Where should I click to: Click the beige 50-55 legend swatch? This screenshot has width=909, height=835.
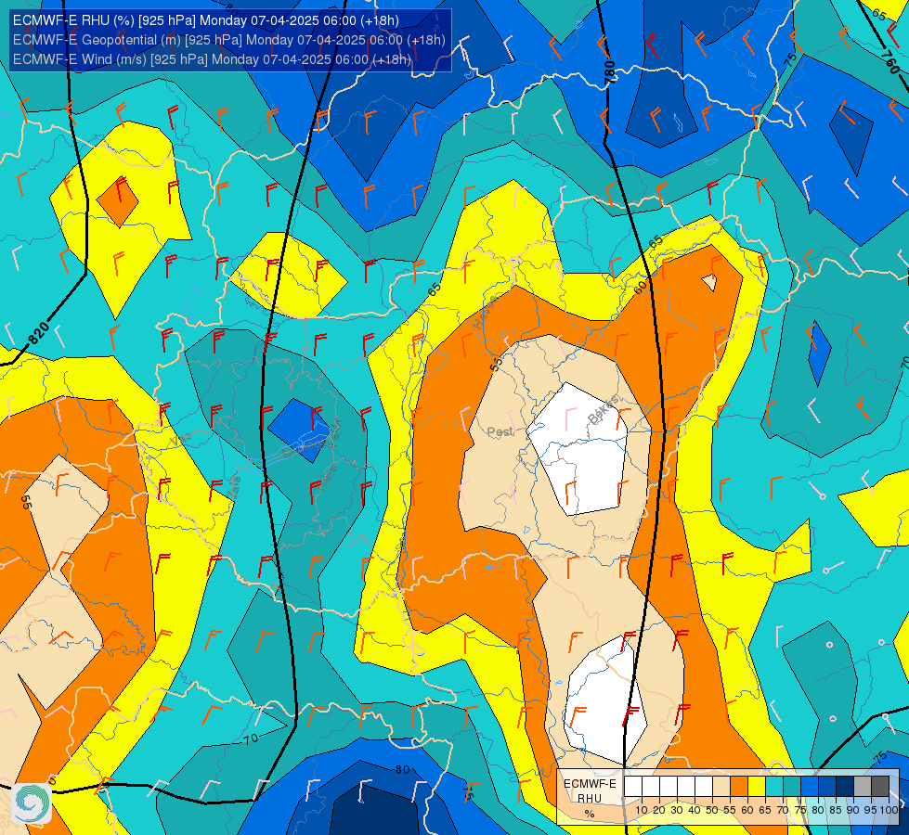click(721, 786)
